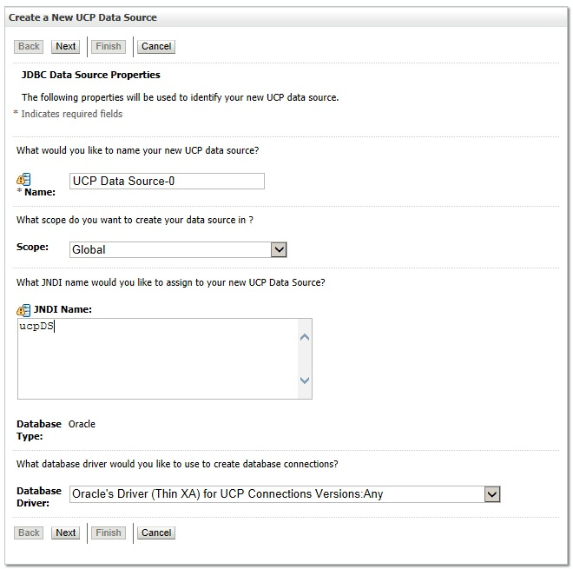Click the bottom Next button
573x569 pixels.
(x=66, y=533)
